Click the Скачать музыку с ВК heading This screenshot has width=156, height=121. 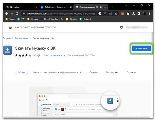pos(35,48)
